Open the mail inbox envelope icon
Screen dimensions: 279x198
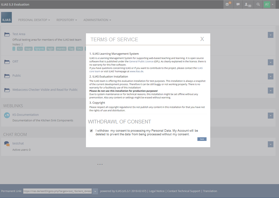point(227,4)
